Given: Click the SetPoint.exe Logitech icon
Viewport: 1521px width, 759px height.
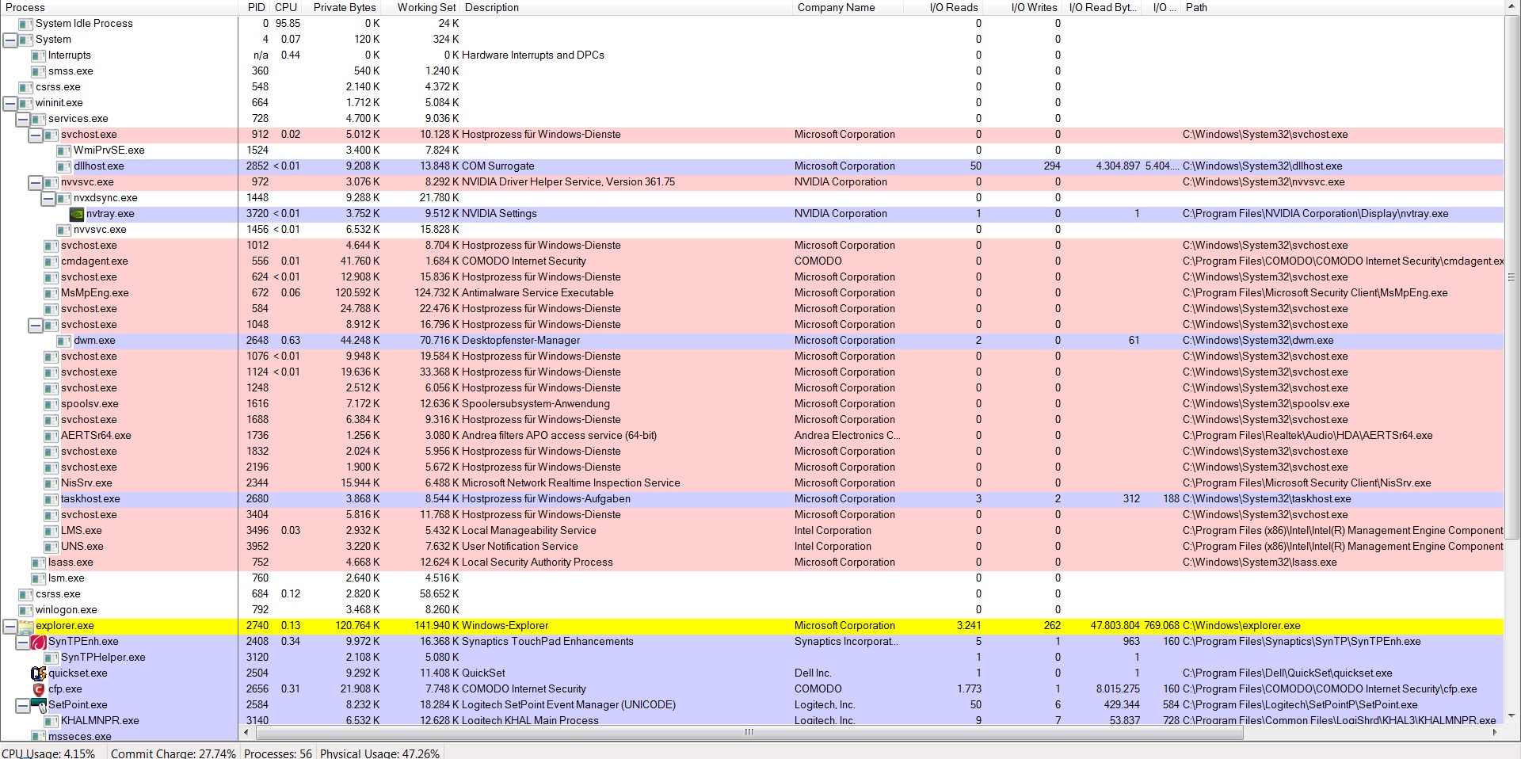Looking at the screenshot, I should click(x=39, y=705).
